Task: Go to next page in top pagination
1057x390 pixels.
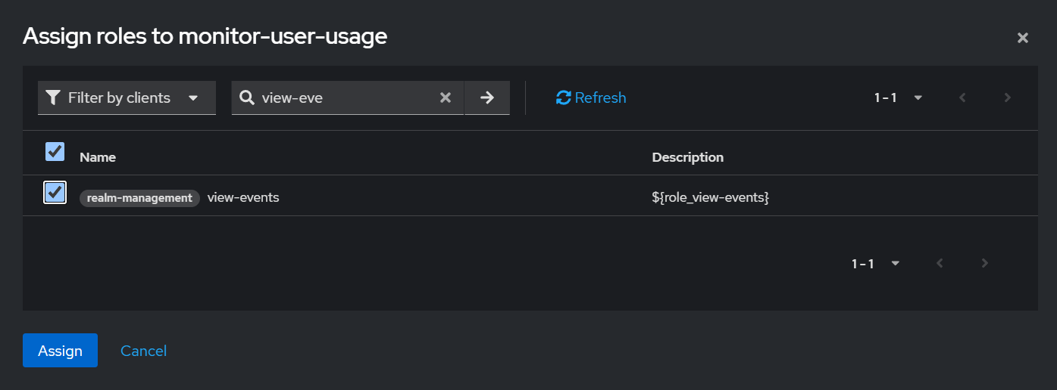Action: click(1007, 98)
